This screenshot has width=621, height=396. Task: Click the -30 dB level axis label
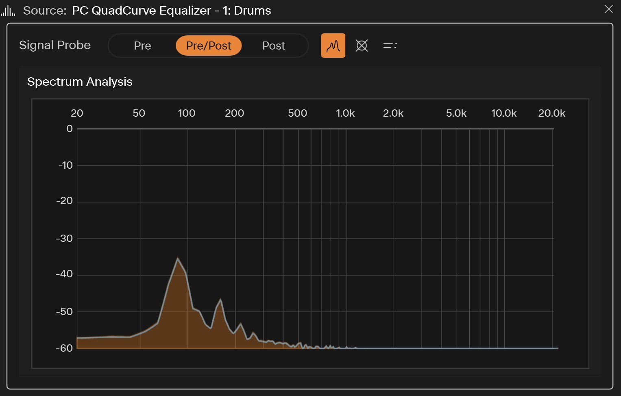point(64,238)
